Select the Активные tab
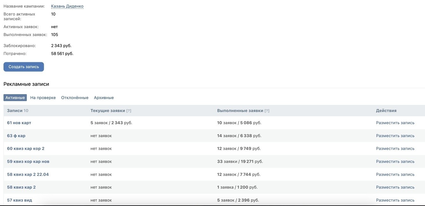 pos(15,98)
